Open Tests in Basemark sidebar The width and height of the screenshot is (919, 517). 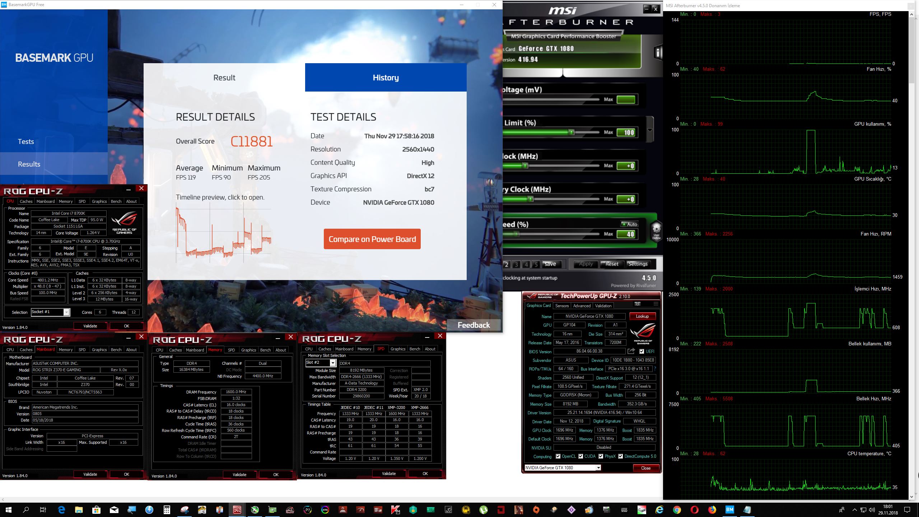26,141
